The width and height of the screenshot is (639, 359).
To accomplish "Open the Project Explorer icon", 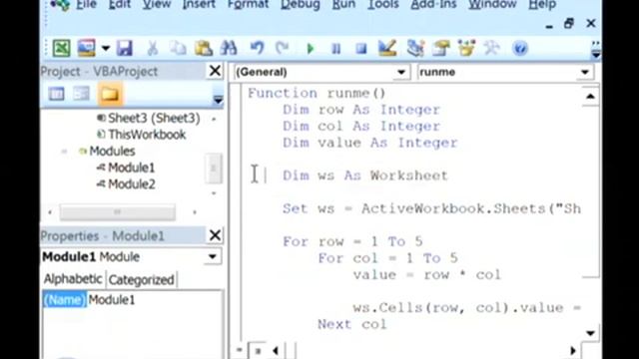I will pos(415,49).
